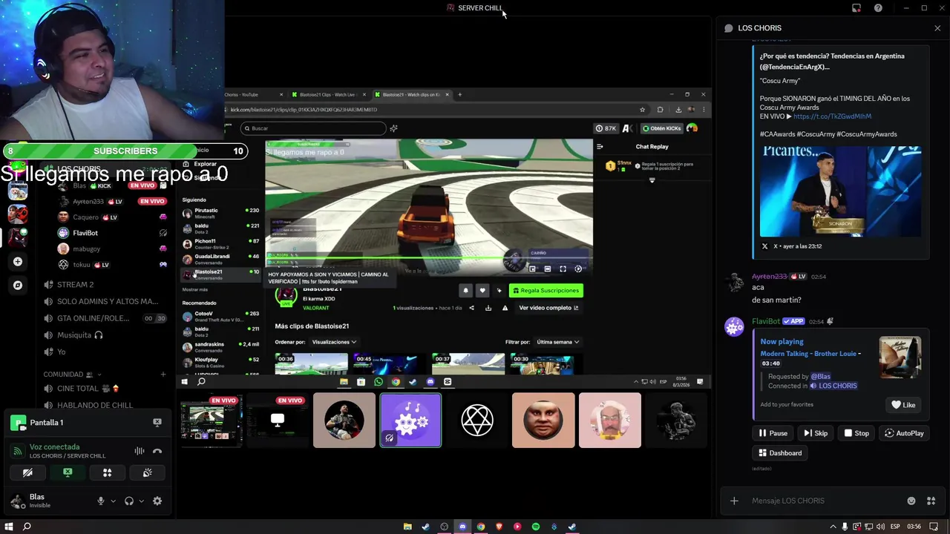Create channel in COMUNIDAD with plus

163,375
